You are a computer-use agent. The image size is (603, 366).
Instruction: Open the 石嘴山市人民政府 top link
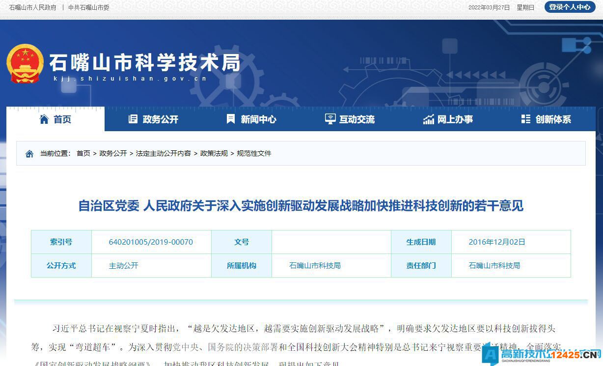pyautogui.click(x=33, y=7)
